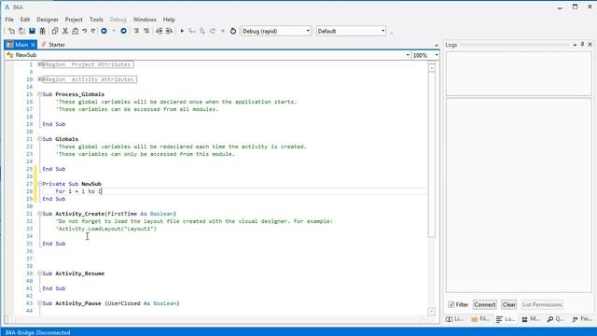Viewport: 597px width, 336px height.
Task: Click the editor scrollbar down arrow
Action: click(x=431, y=311)
